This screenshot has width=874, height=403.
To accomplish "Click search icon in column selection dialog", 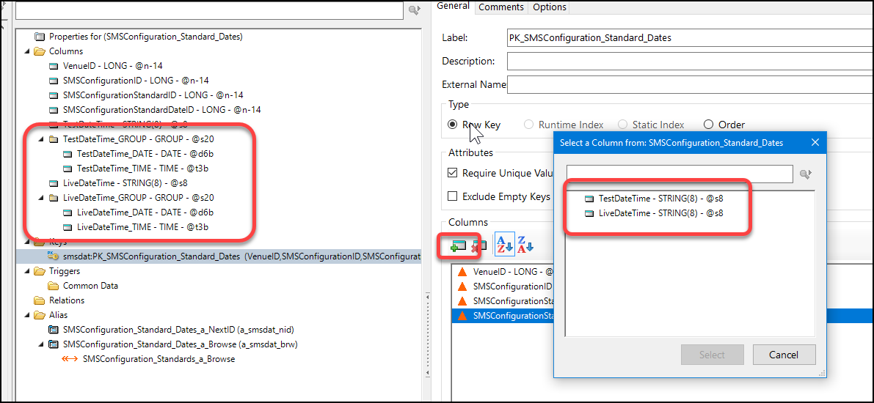I will click(x=806, y=174).
